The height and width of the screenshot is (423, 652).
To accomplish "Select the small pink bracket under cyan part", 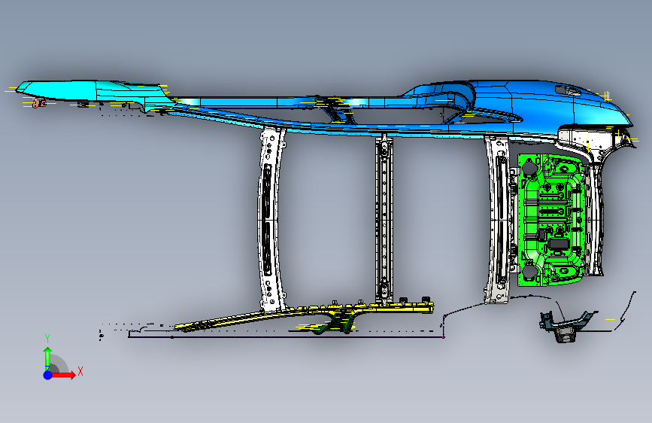I will pyautogui.click(x=40, y=104).
